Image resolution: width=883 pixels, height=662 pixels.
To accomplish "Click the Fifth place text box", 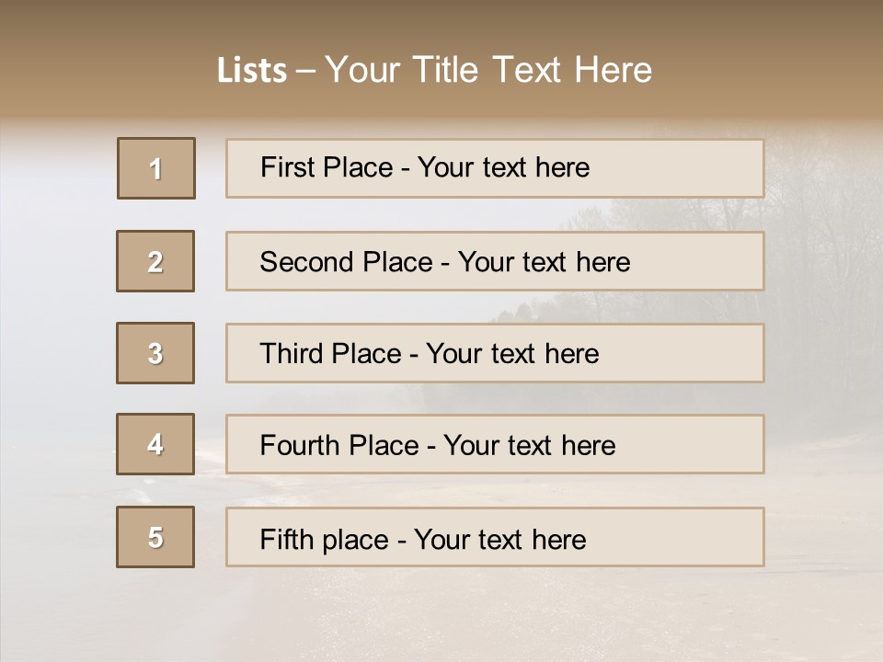I will 495,537.
